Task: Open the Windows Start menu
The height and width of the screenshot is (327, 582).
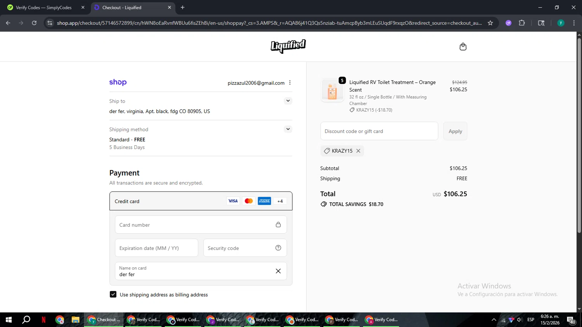Action: 9,320
